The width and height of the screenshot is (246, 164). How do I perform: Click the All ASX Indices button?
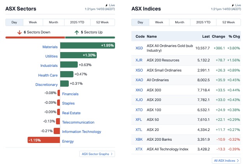tap(226, 161)
